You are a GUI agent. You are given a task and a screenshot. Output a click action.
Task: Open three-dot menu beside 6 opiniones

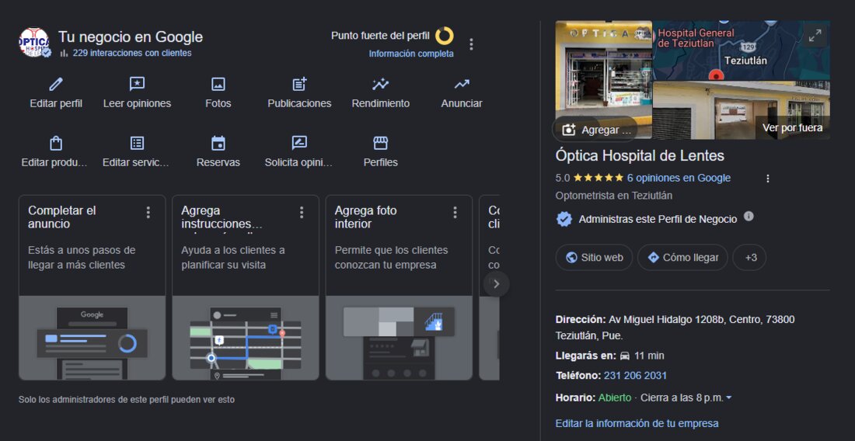[768, 179]
